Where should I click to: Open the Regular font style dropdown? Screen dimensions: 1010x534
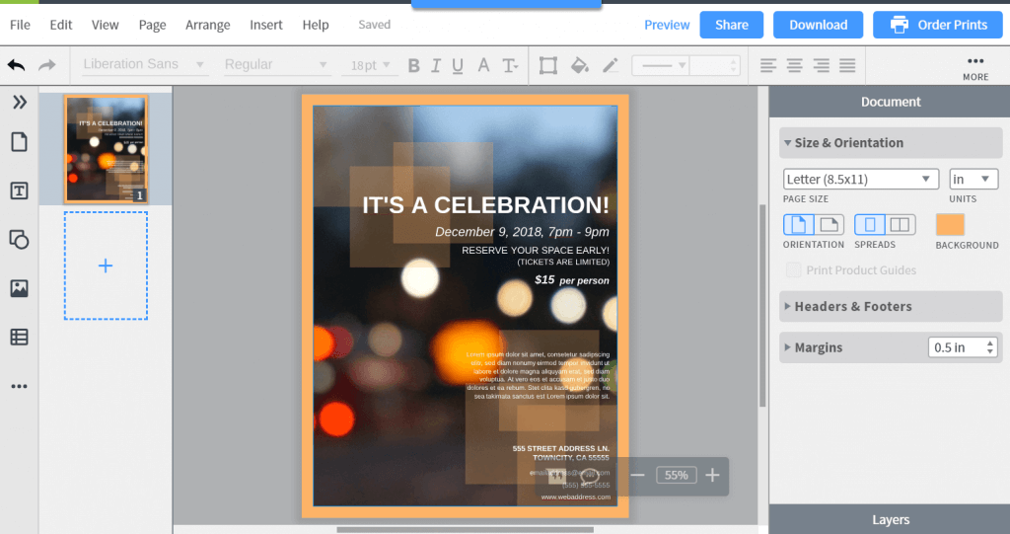coord(277,64)
